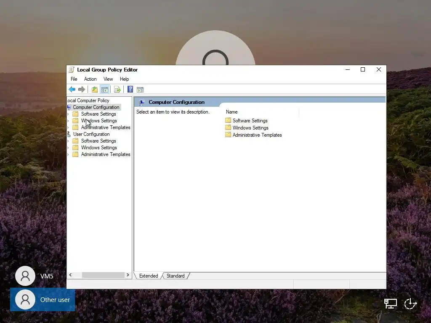Click the tree pane horizontal scrollbar thumb
This screenshot has width=431, height=323.
(x=103, y=275)
